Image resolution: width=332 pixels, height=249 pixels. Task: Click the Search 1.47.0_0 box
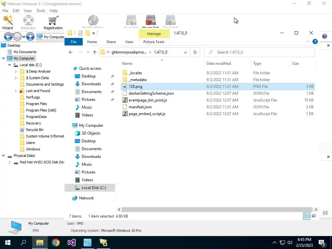tap(259, 52)
